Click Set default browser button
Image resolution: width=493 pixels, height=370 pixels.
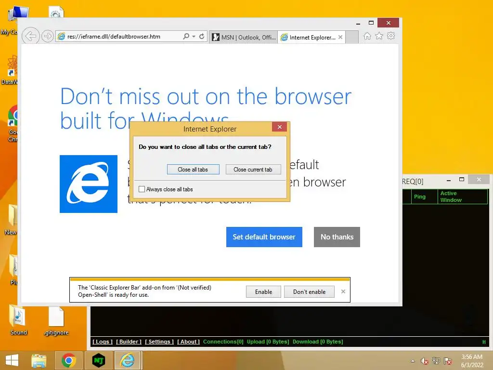pyautogui.click(x=264, y=237)
